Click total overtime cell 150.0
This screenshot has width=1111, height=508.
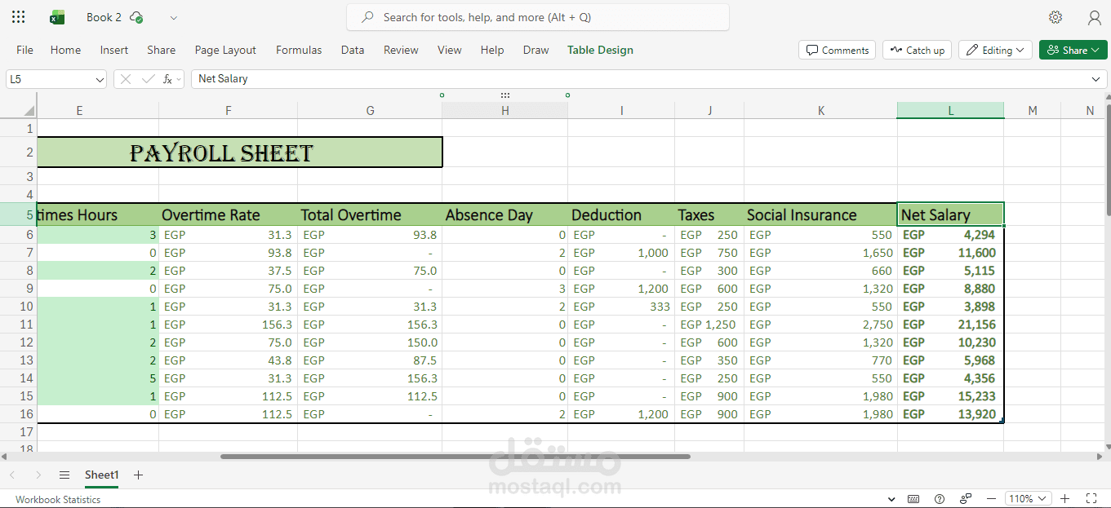(370, 342)
